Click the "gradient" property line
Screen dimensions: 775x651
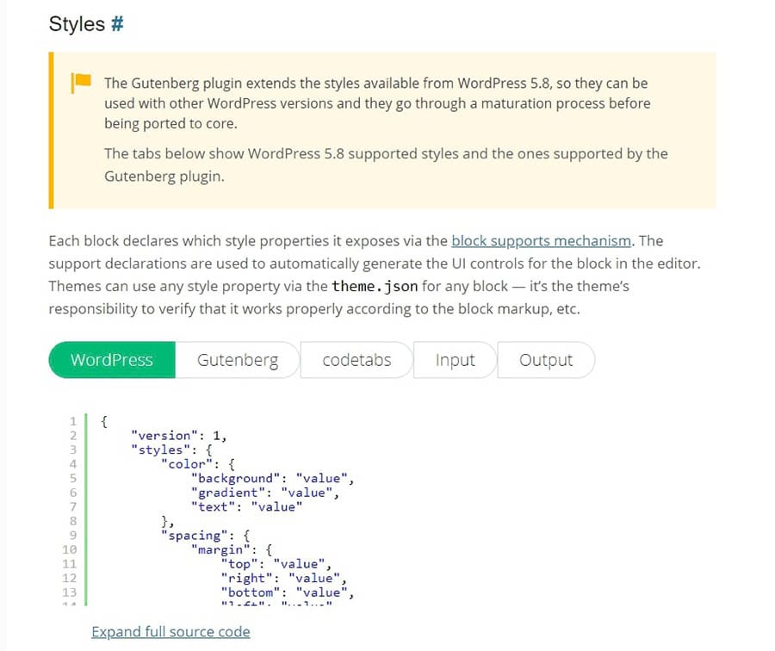pos(263,493)
